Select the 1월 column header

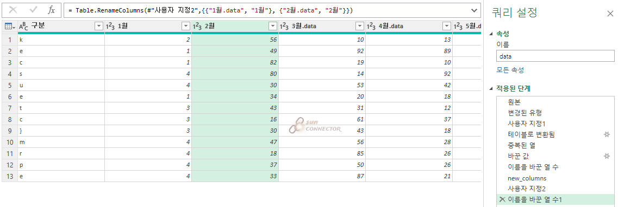pos(148,27)
